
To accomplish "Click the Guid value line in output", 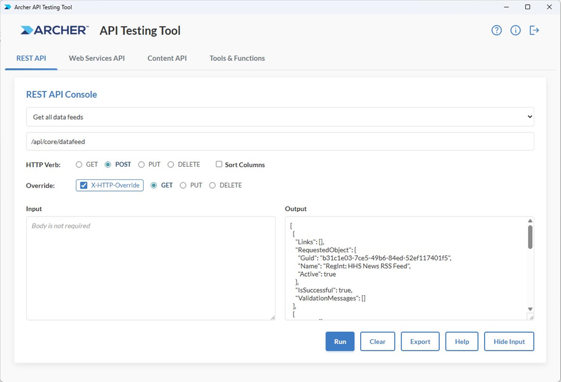I will click(x=374, y=258).
